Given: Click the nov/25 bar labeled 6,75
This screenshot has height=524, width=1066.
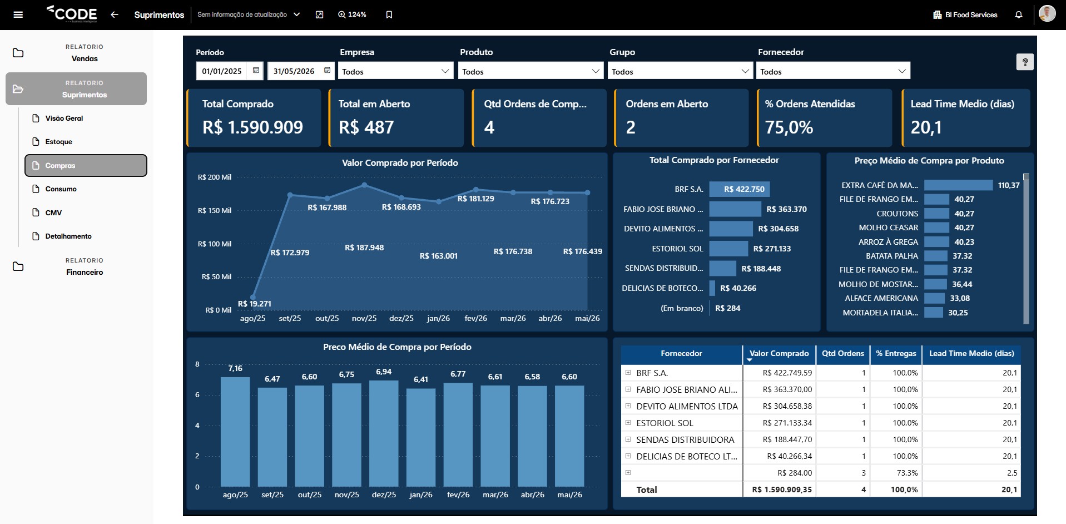Looking at the screenshot, I should coord(346,435).
